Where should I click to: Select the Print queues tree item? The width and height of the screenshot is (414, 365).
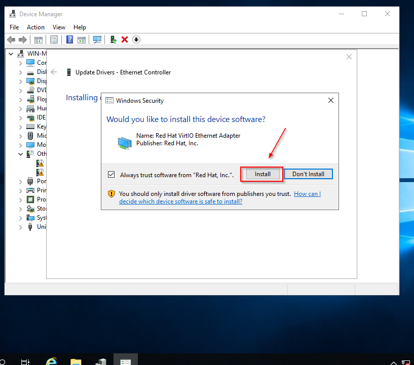(x=36, y=190)
